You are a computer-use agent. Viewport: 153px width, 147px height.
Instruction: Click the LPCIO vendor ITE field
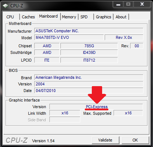pos(47,60)
